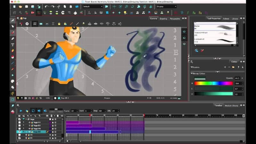Open the Timeline panel menu icon

click(x=18, y=105)
